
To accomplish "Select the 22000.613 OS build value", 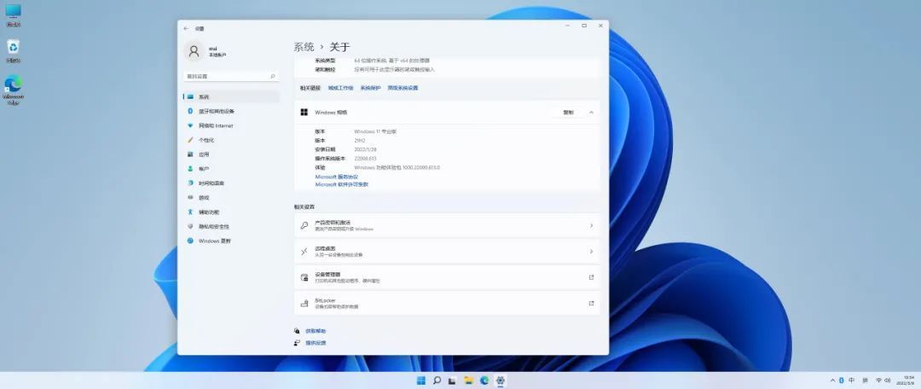I will pyautogui.click(x=365, y=159).
